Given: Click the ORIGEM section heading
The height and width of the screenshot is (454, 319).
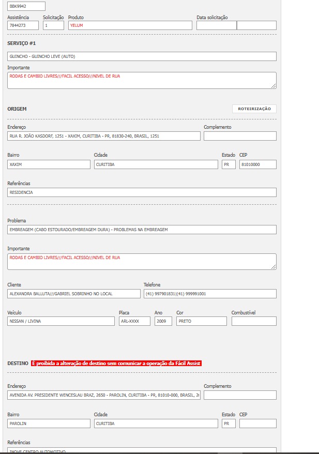Looking at the screenshot, I should [x=17, y=109].
